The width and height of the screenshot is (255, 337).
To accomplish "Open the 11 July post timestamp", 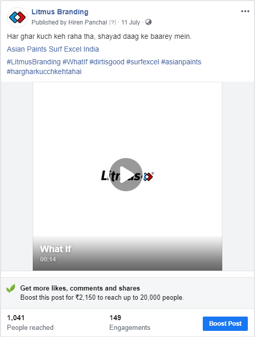I will pos(131,22).
